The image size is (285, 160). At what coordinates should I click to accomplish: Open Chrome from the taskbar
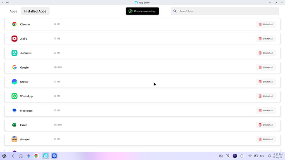coord(36,156)
